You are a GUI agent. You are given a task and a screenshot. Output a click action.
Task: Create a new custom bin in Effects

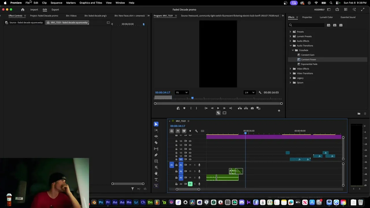point(359,114)
